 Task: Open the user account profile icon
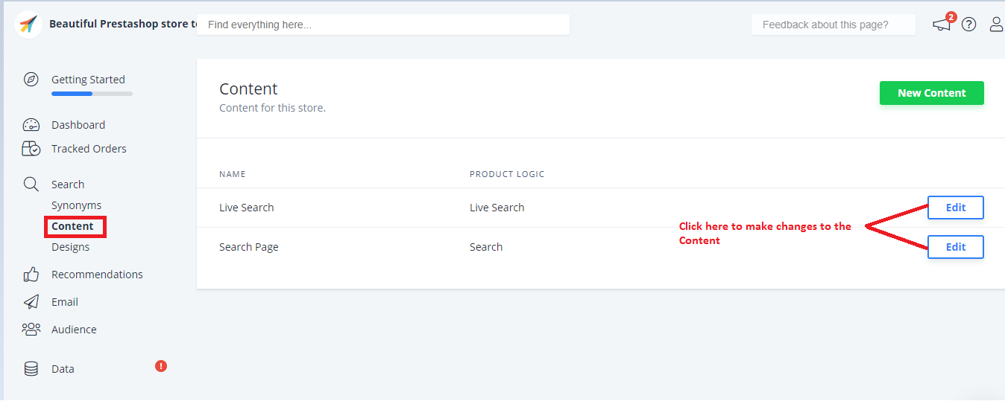(996, 25)
